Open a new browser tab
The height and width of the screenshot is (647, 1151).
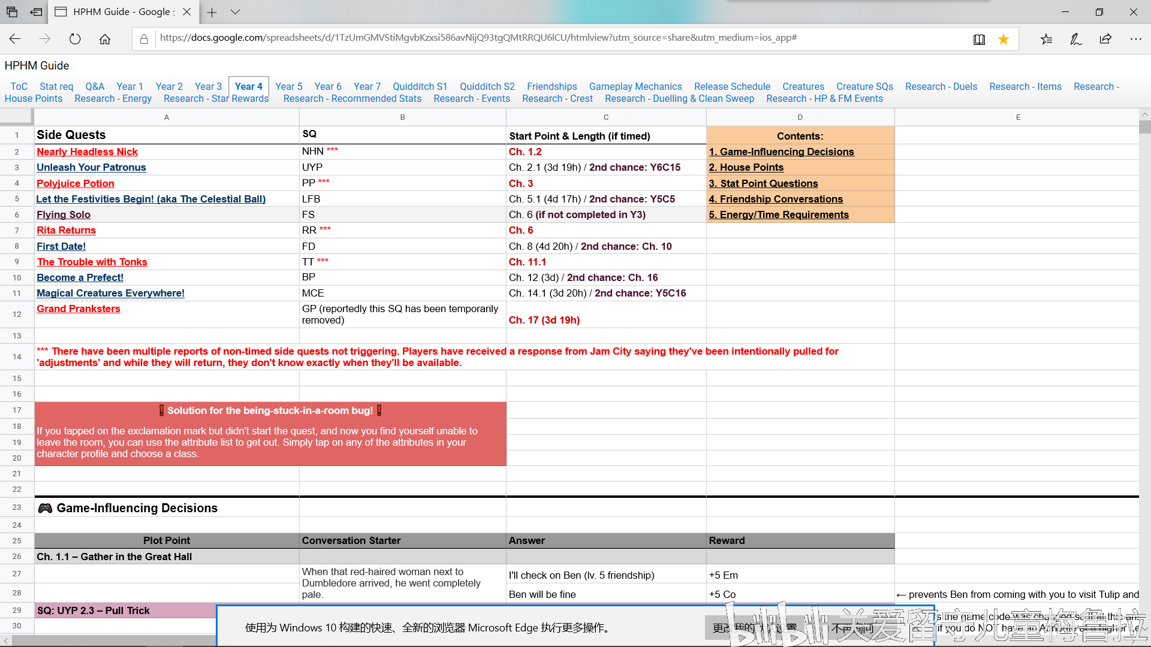pyautogui.click(x=212, y=12)
